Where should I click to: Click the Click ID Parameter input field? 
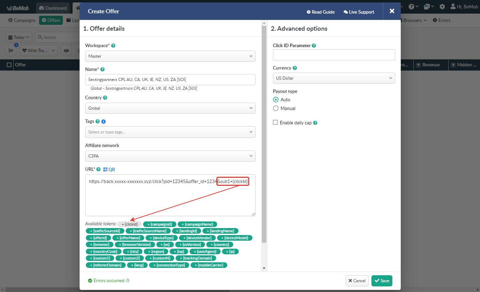click(334, 55)
